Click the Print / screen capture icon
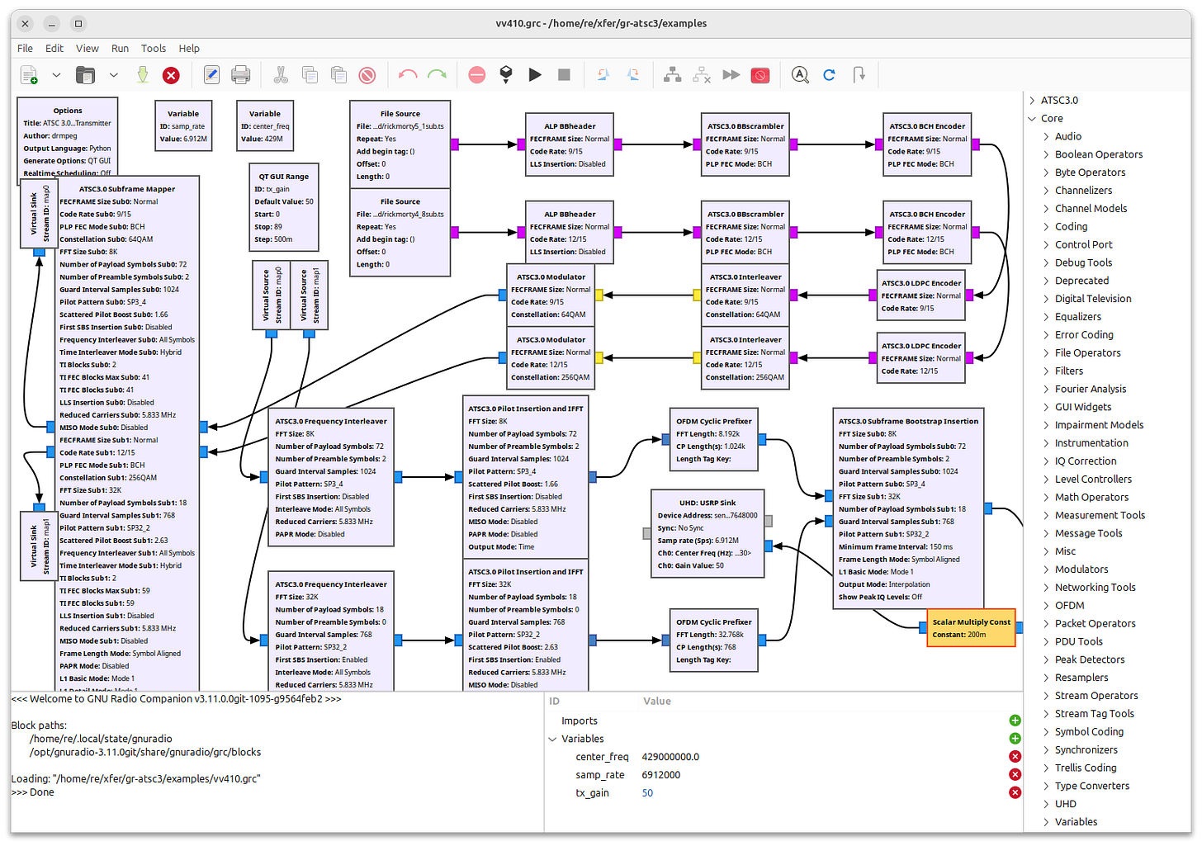Screen dimensions: 1202x846 coord(240,75)
